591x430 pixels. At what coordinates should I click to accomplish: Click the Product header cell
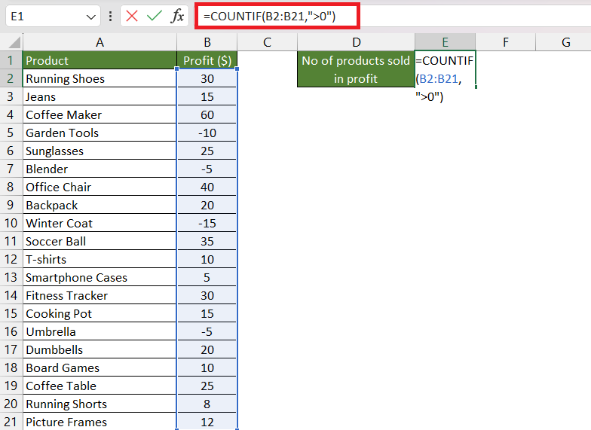100,60
